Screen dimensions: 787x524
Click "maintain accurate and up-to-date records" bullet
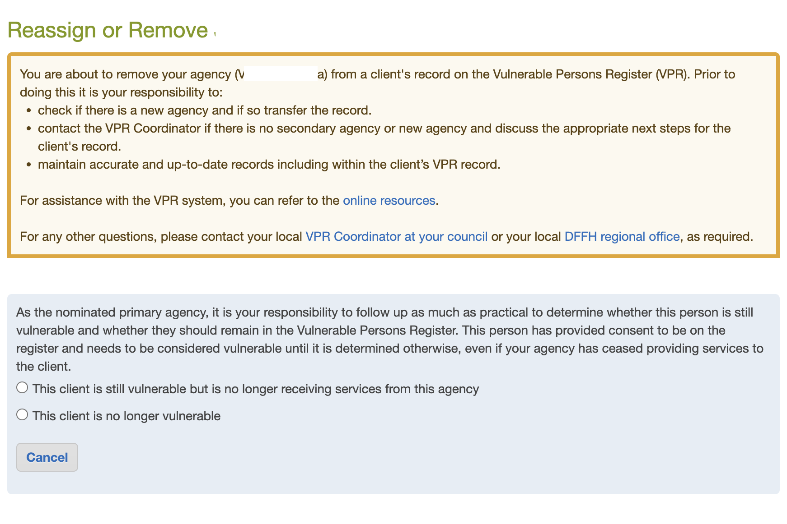269,165
